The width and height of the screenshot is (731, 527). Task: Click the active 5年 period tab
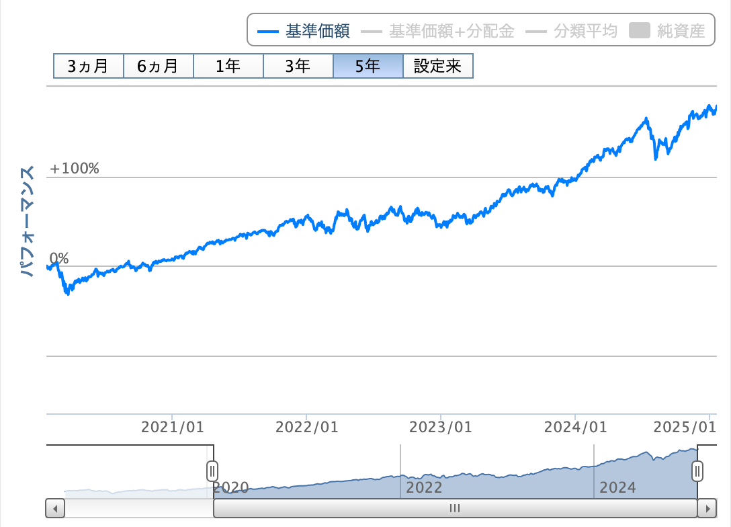click(x=368, y=66)
